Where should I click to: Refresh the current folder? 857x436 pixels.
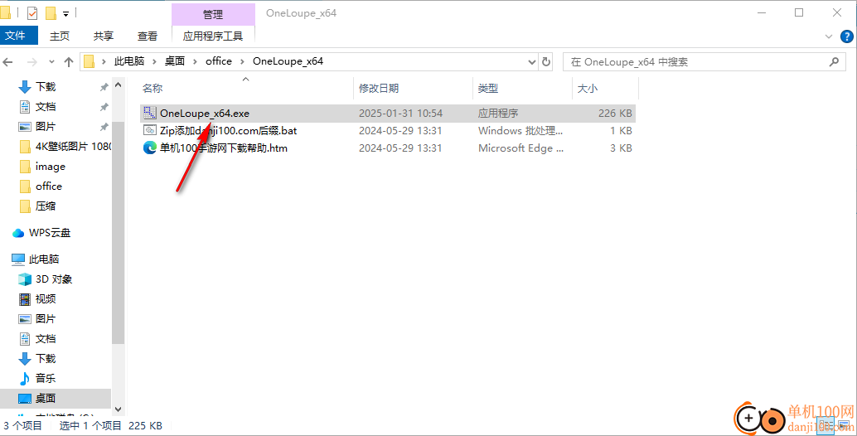click(x=546, y=61)
